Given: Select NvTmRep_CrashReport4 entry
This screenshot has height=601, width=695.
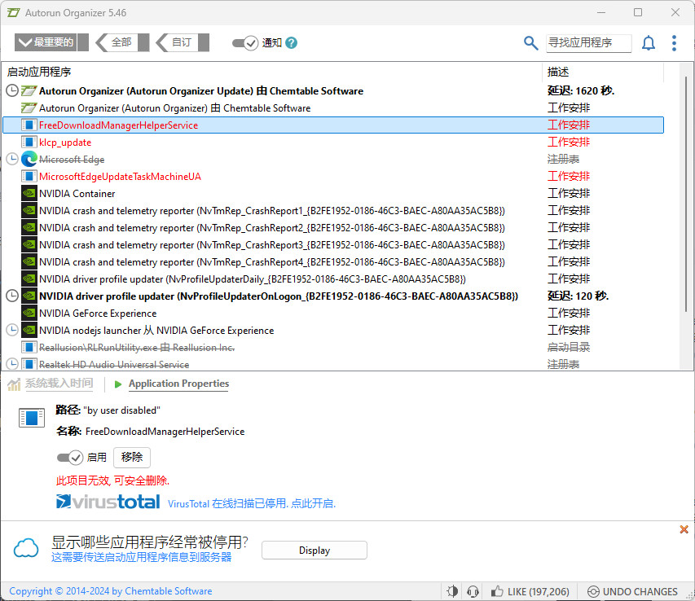Looking at the screenshot, I should [333, 261].
